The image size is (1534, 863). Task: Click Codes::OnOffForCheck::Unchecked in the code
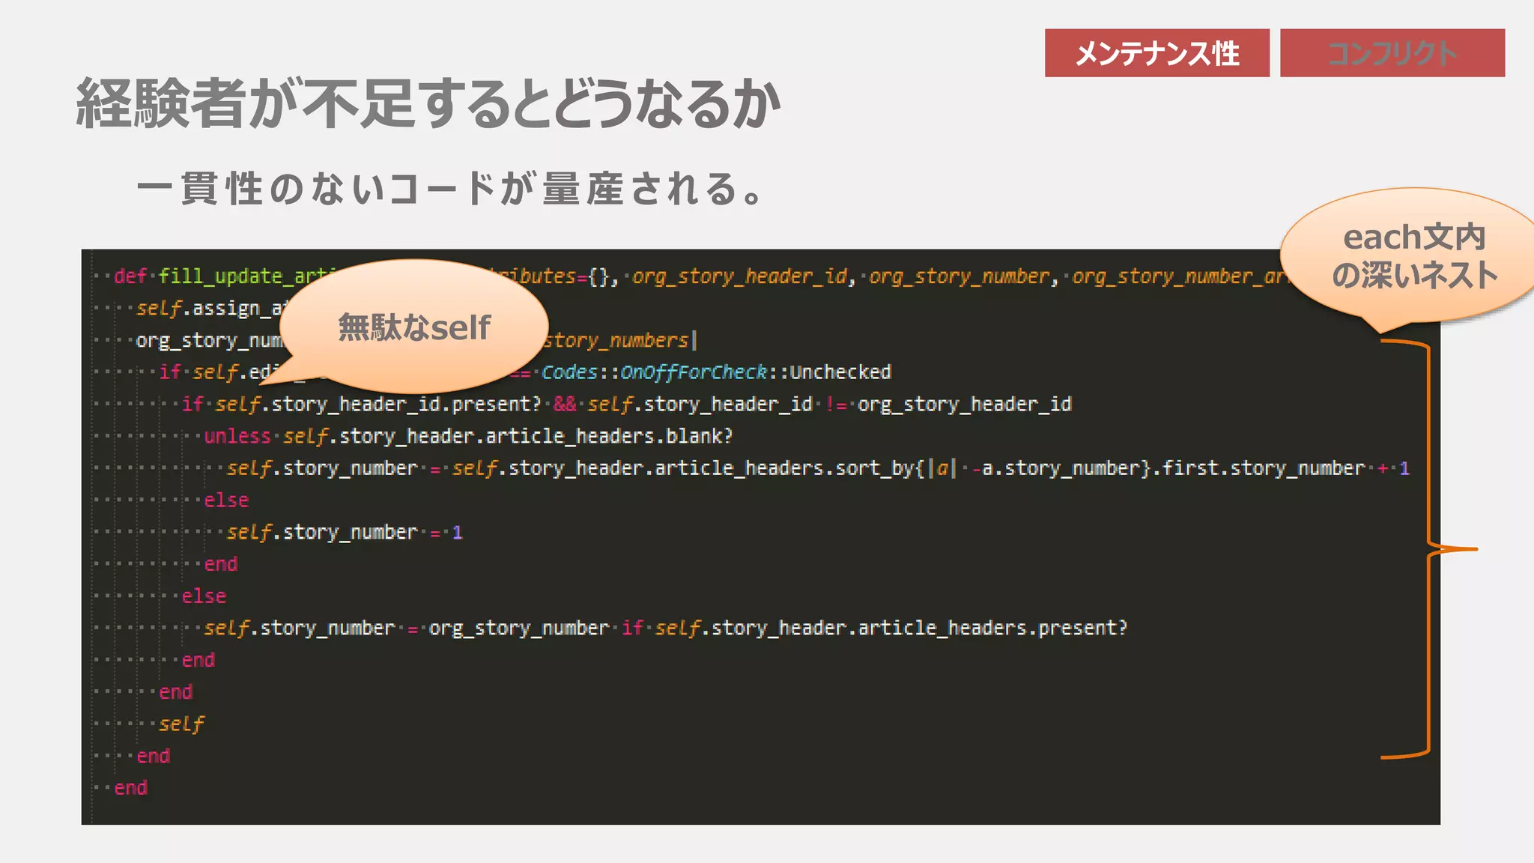click(x=715, y=372)
